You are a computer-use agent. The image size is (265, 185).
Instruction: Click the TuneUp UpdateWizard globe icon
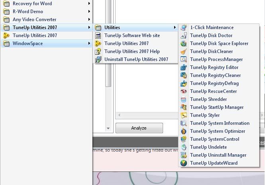184,163
